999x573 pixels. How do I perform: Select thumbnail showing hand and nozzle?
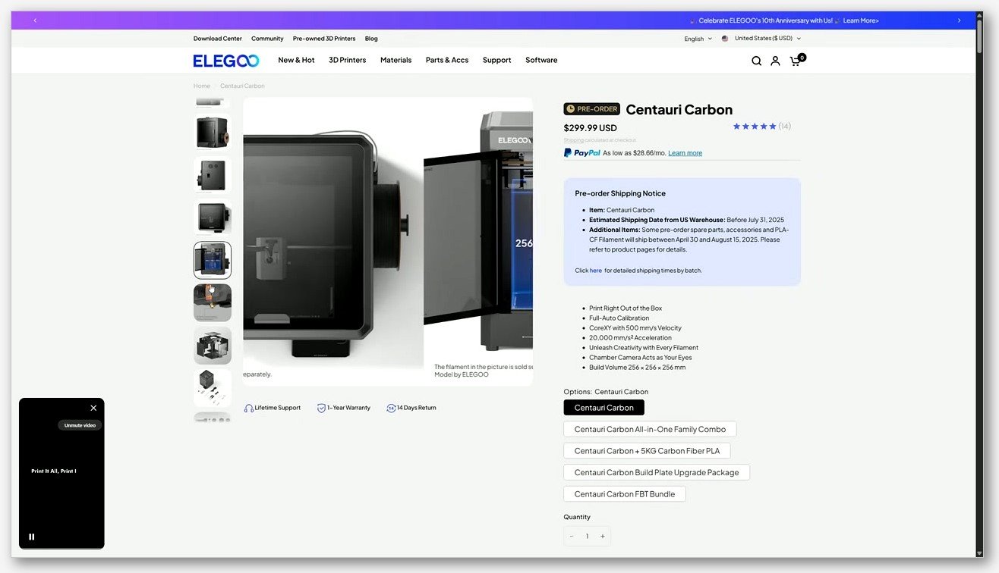(213, 302)
